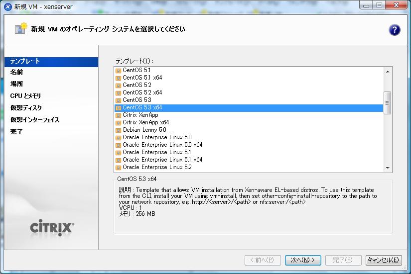The height and width of the screenshot is (274, 411).
Task: Click the template icon beside CentOS 5.3
Action: pos(118,100)
